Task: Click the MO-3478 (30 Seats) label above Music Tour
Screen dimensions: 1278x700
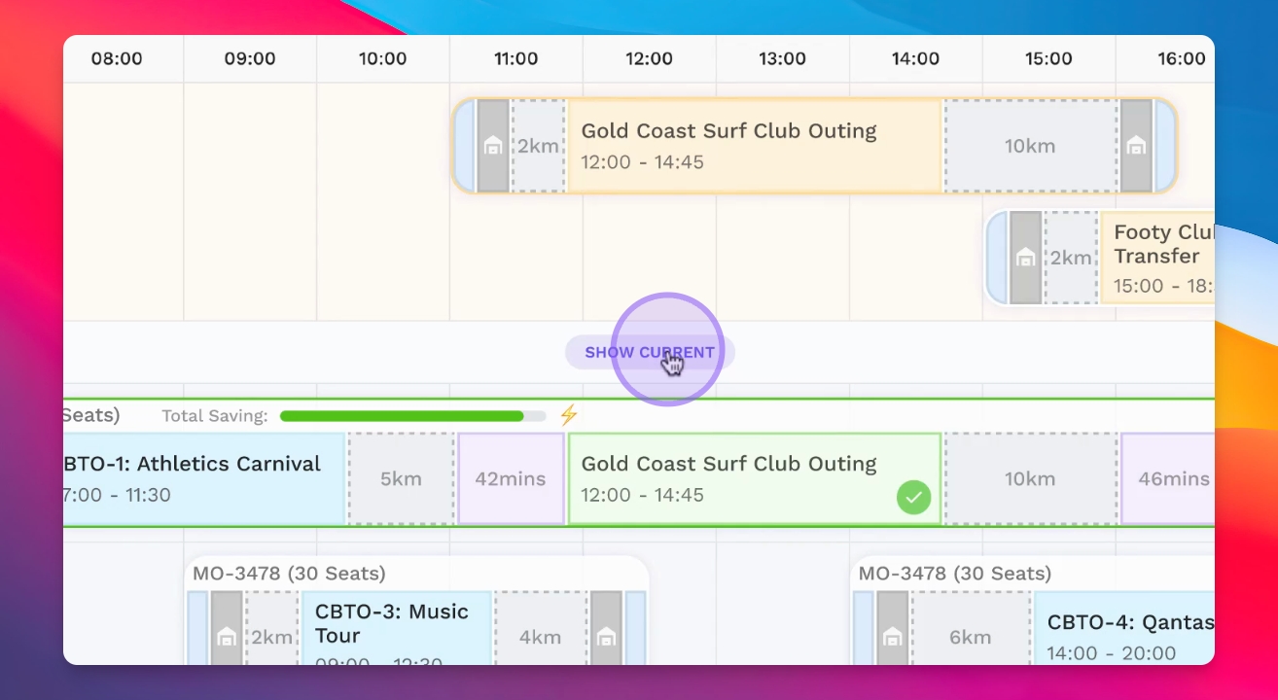Action: (289, 574)
